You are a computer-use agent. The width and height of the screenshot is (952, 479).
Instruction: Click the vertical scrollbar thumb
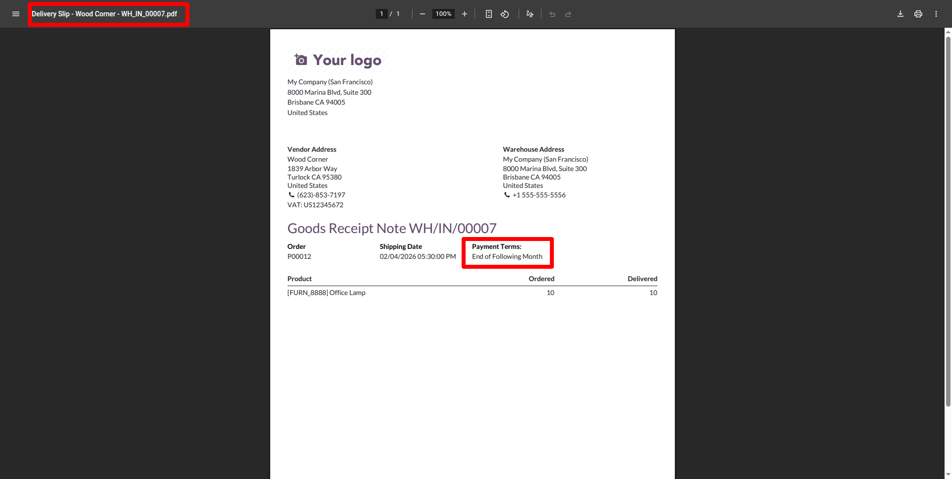pos(948,221)
